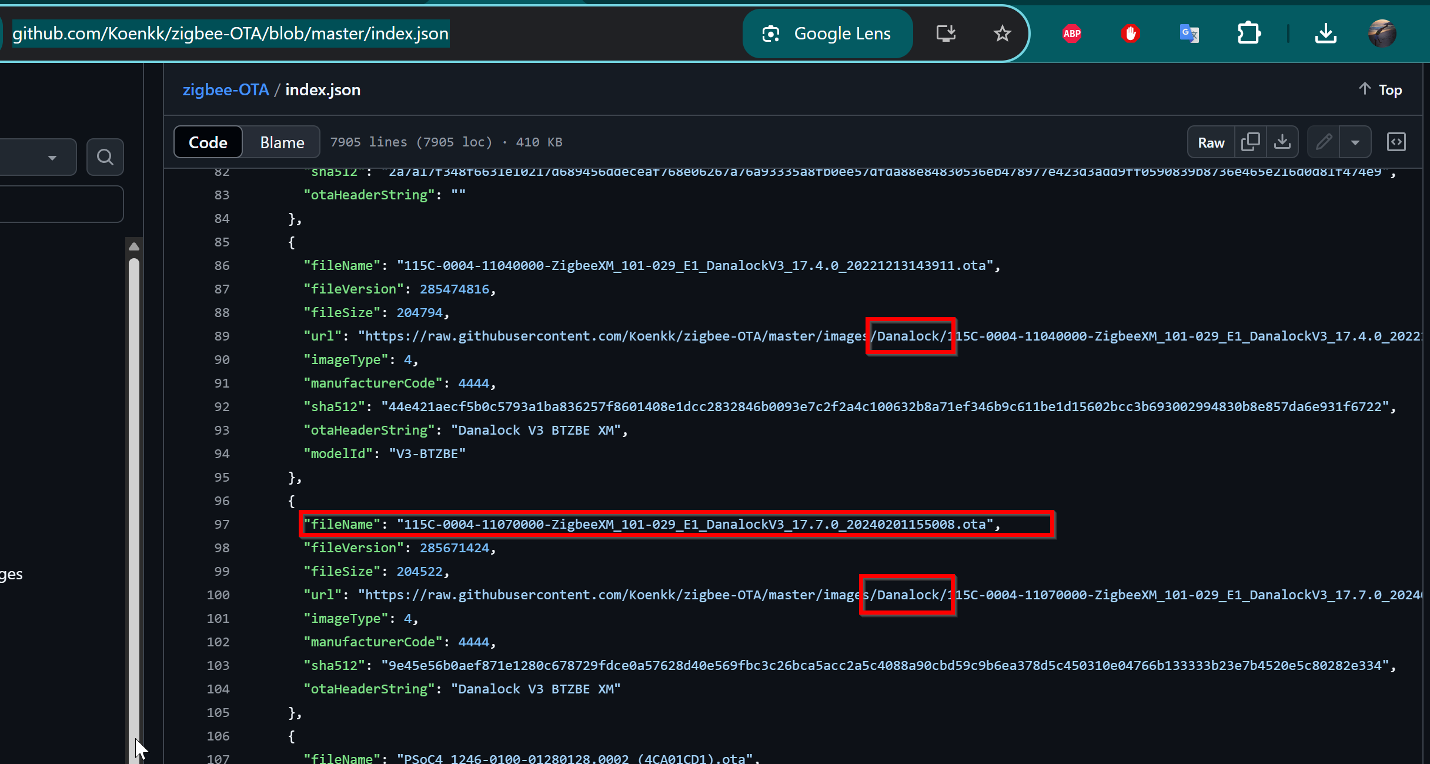This screenshot has height=764, width=1430.
Task: Click the file search magnifier button
Action: tap(105, 157)
